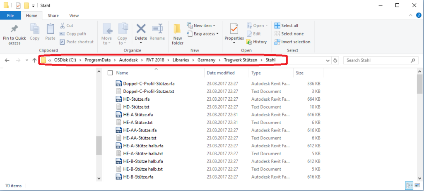Click file list vertical scrollbar thumb
The height and width of the screenshot is (191, 424).
coord(419,83)
